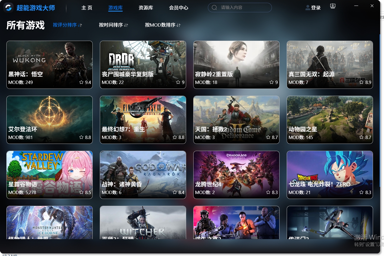Open the 星露谷物语 Stardew Valley card
This screenshot has height=256, width=384.
[49, 175]
